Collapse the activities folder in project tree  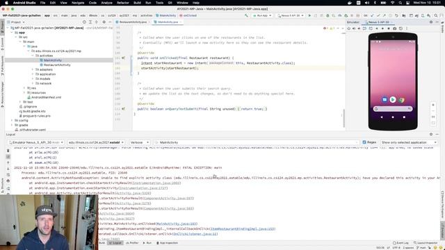(x=33, y=56)
